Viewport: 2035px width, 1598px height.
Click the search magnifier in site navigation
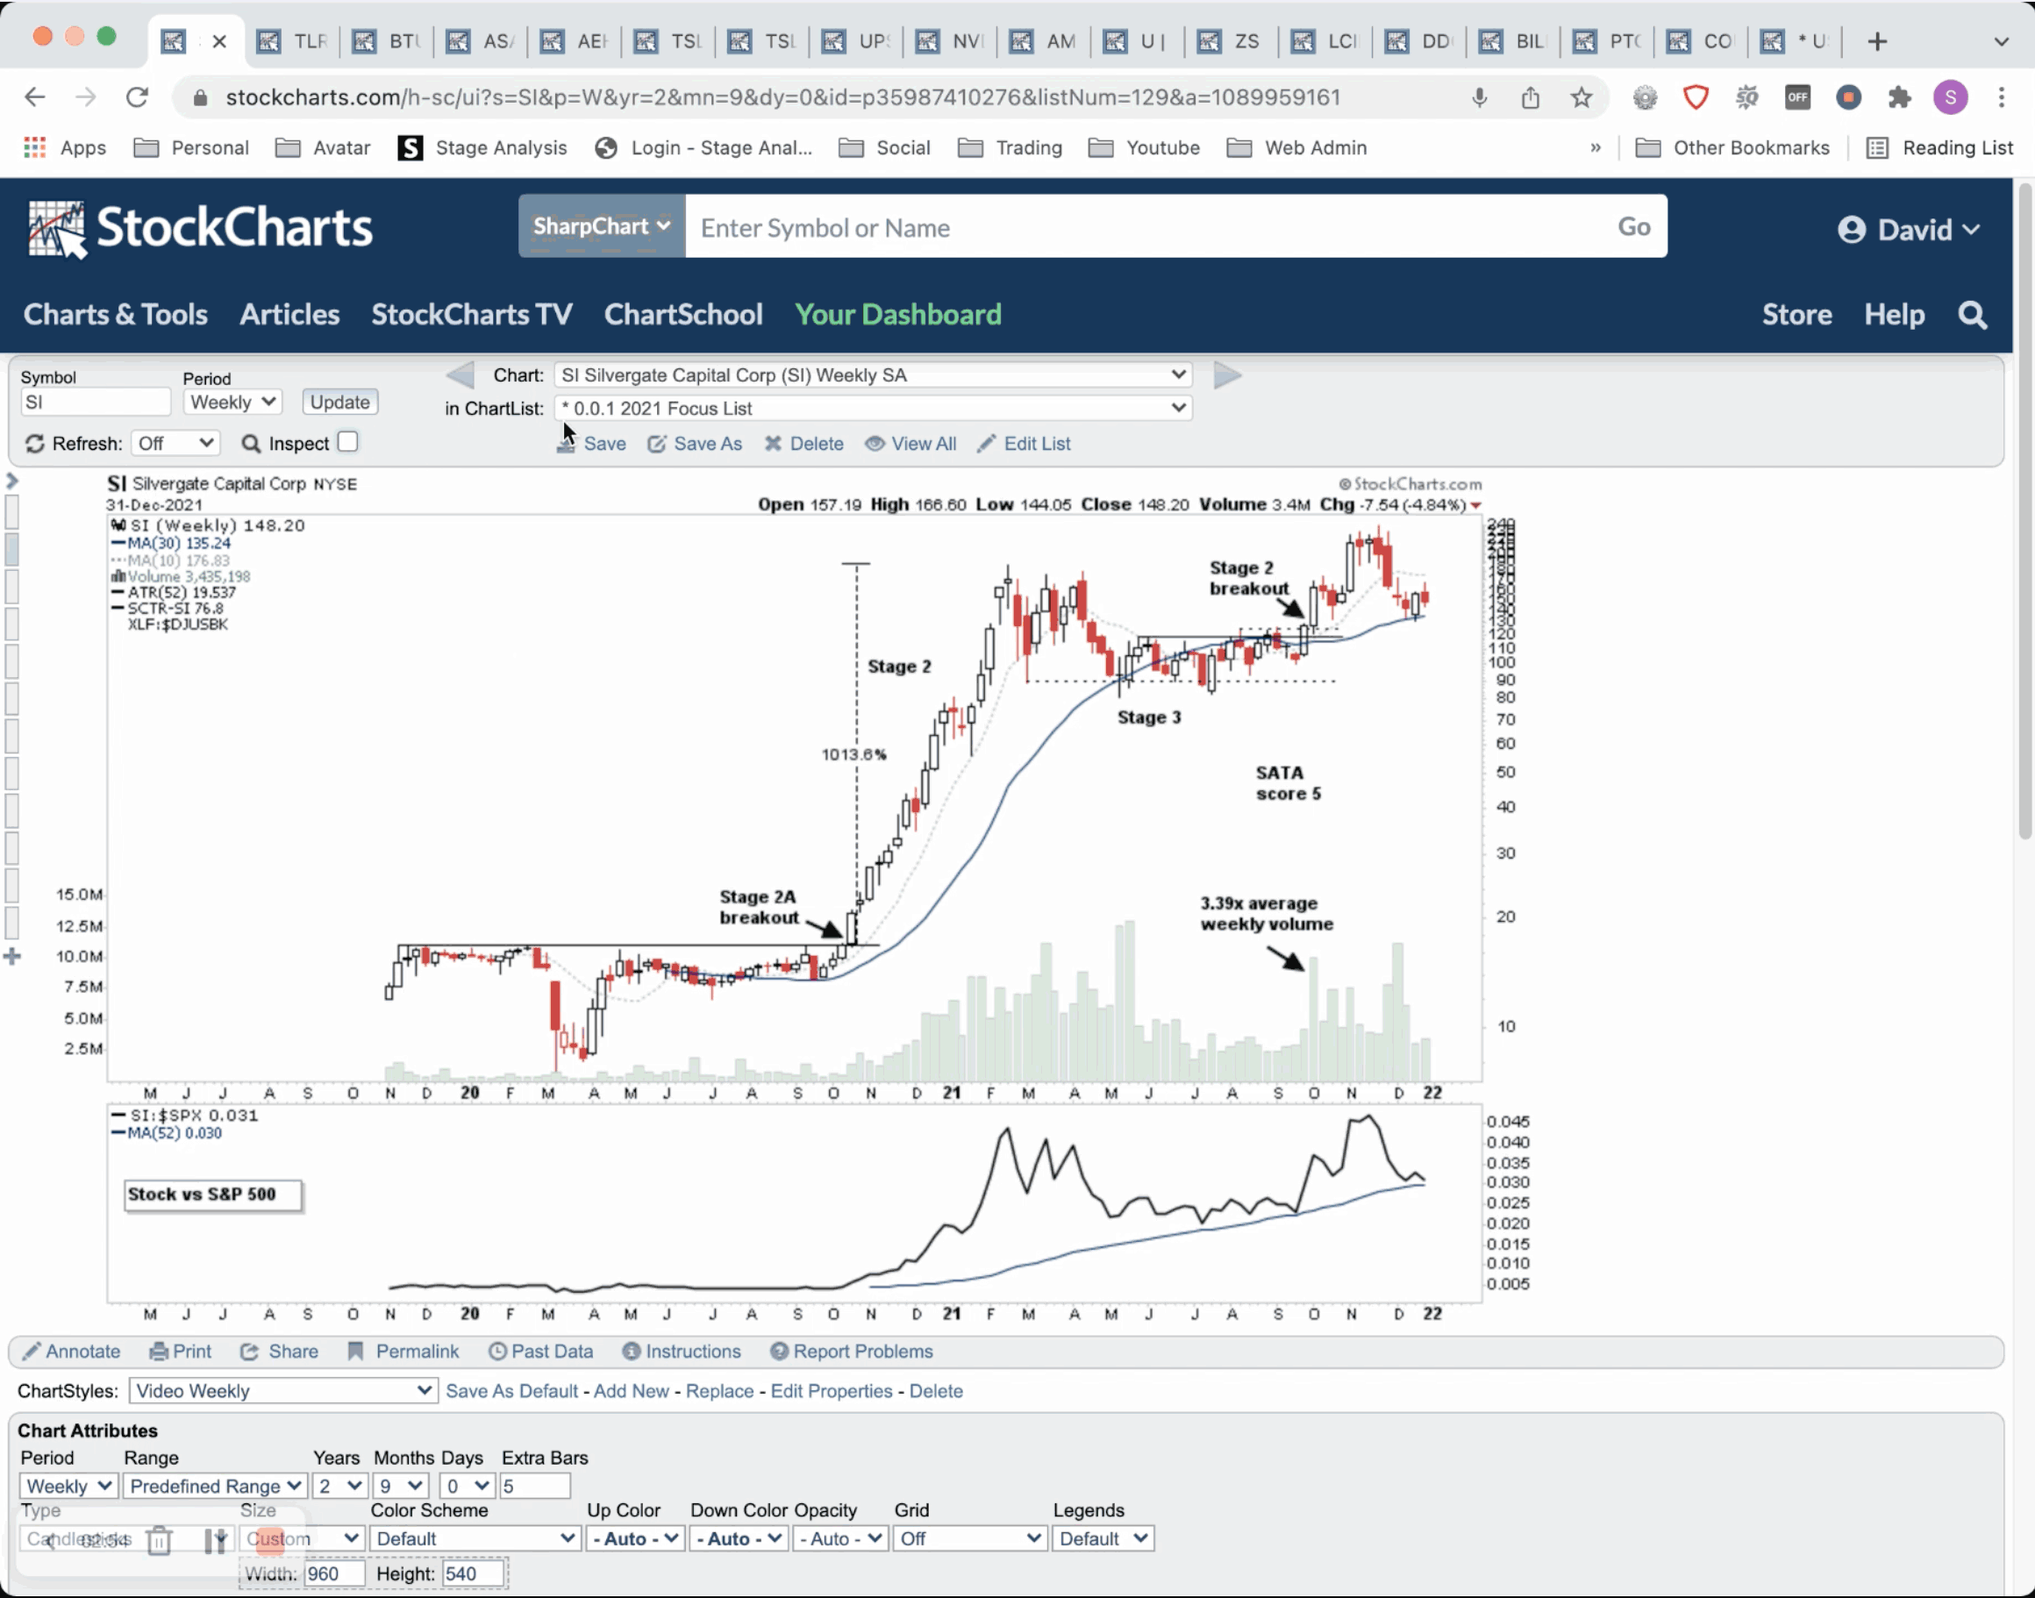pos(1973,315)
